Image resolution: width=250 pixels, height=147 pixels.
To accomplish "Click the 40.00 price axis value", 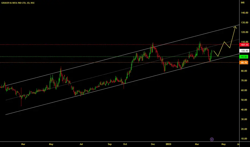I will point(244,110).
